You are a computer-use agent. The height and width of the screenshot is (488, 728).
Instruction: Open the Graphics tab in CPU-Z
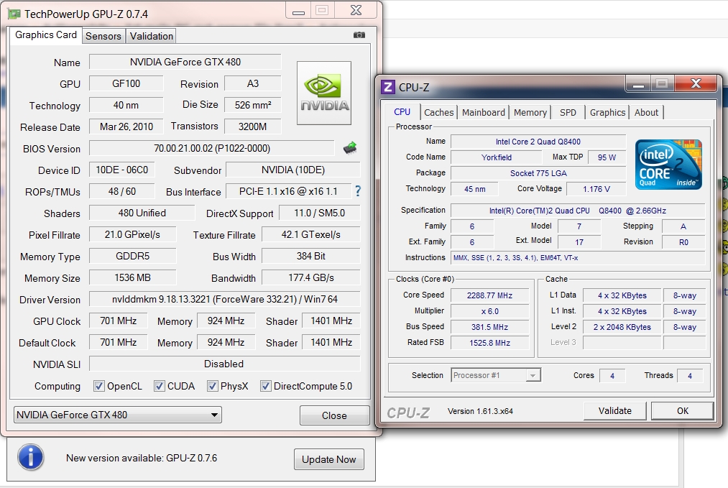[607, 112]
